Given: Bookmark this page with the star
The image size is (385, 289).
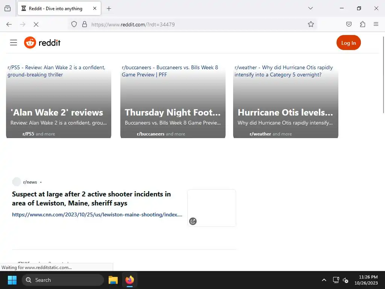Looking at the screenshot, I should pyautogui.click(x=311, y=24).
